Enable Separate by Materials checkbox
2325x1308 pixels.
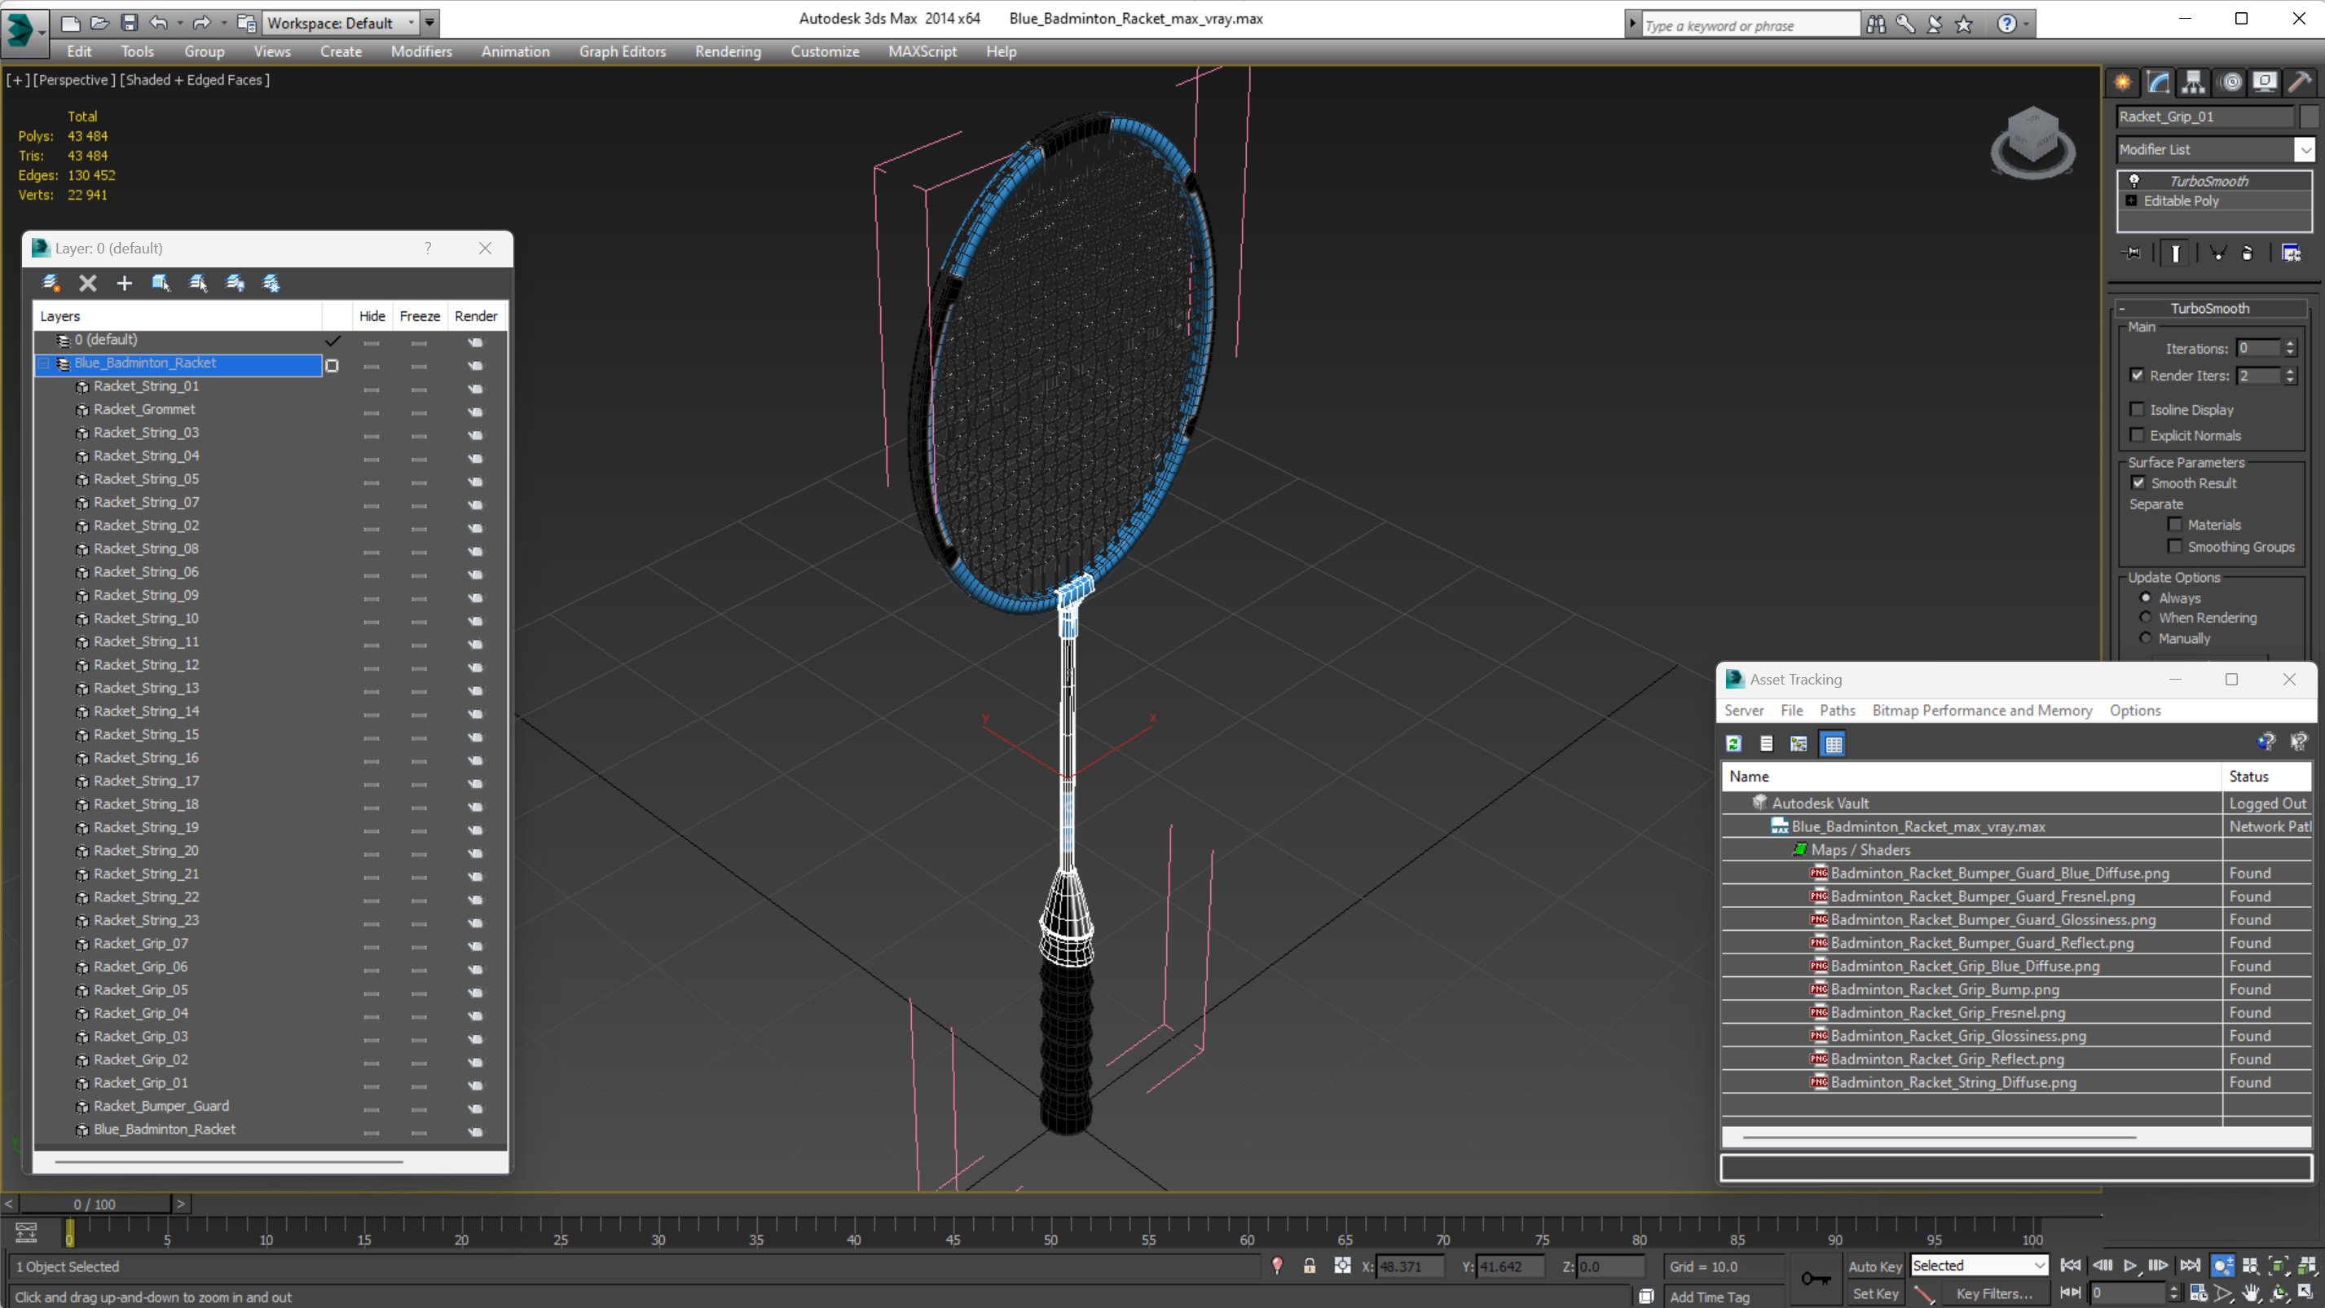[2175, 525]
